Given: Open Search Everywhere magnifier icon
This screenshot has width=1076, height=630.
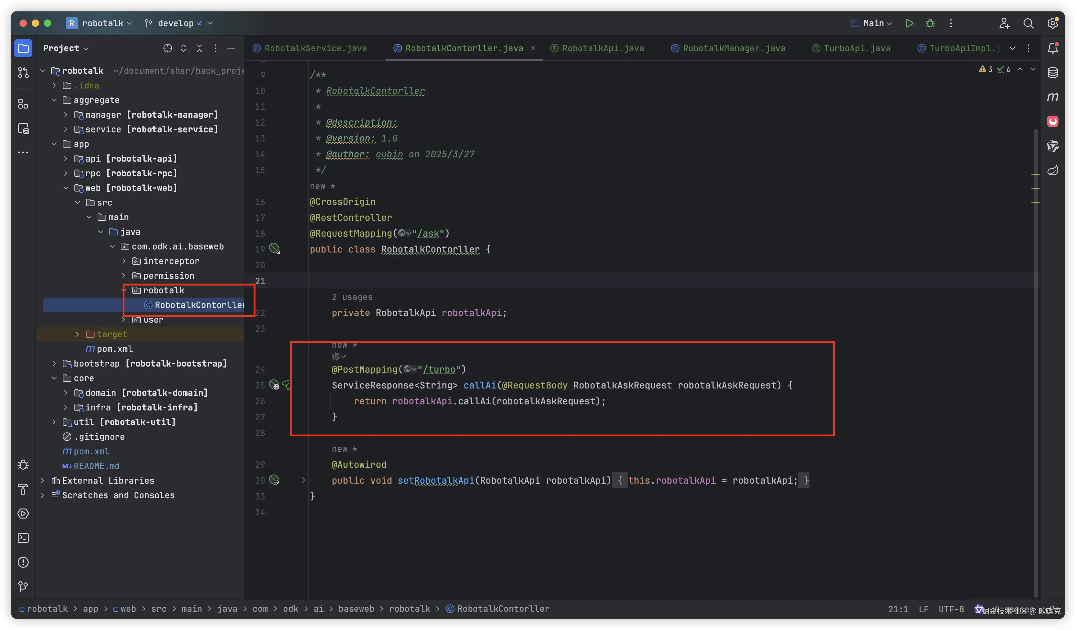Looking at the screenshot, I should pos(1028,23).
